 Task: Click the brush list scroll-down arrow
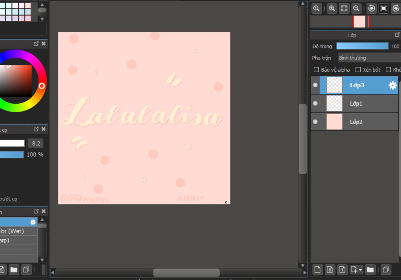pyautogui.click(x=42, y=260)
